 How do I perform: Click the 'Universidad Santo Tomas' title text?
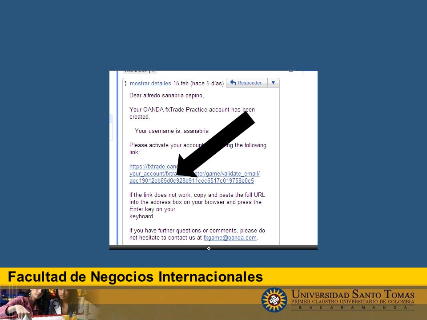tap(353, 294)
